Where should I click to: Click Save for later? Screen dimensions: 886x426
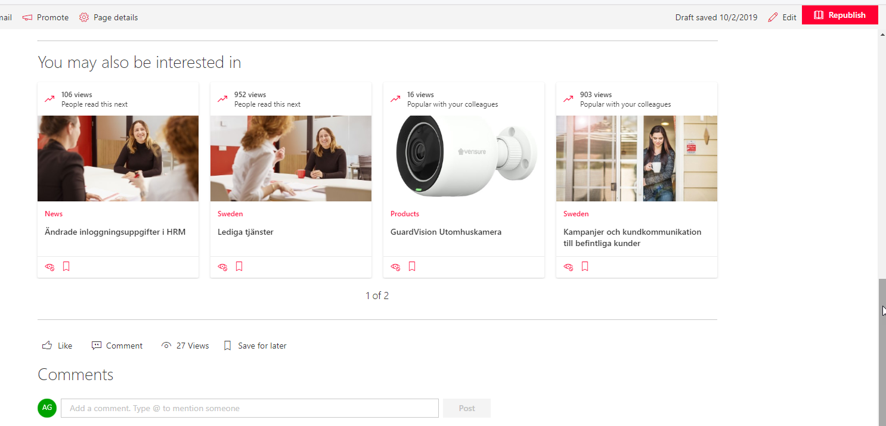tap(255, 346)
